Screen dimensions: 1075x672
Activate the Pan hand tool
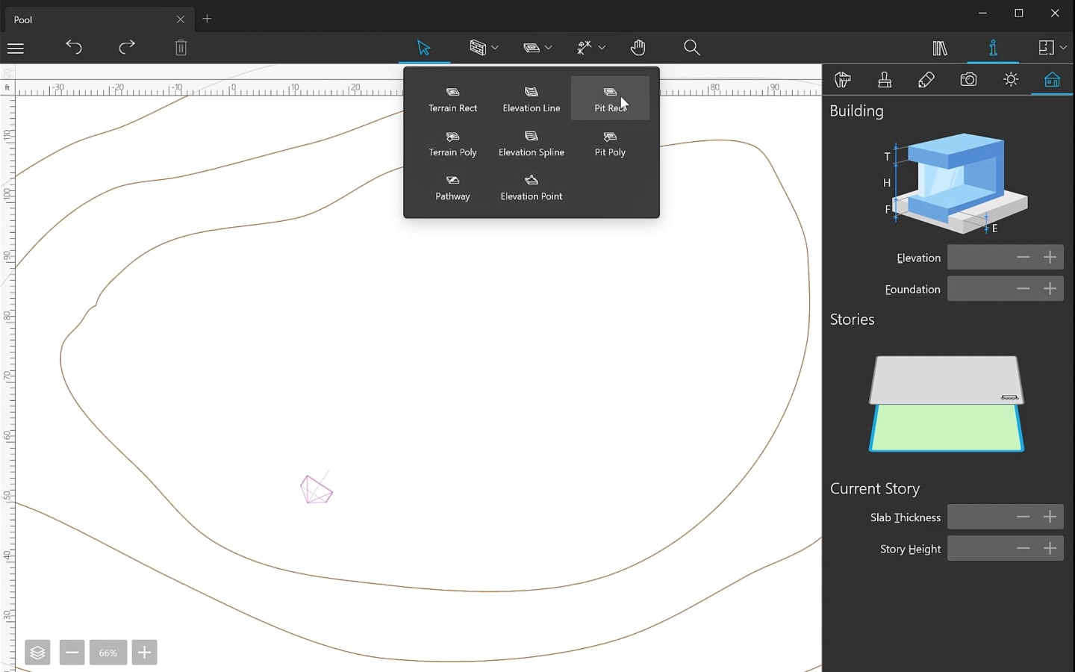[x=638, y=48]
